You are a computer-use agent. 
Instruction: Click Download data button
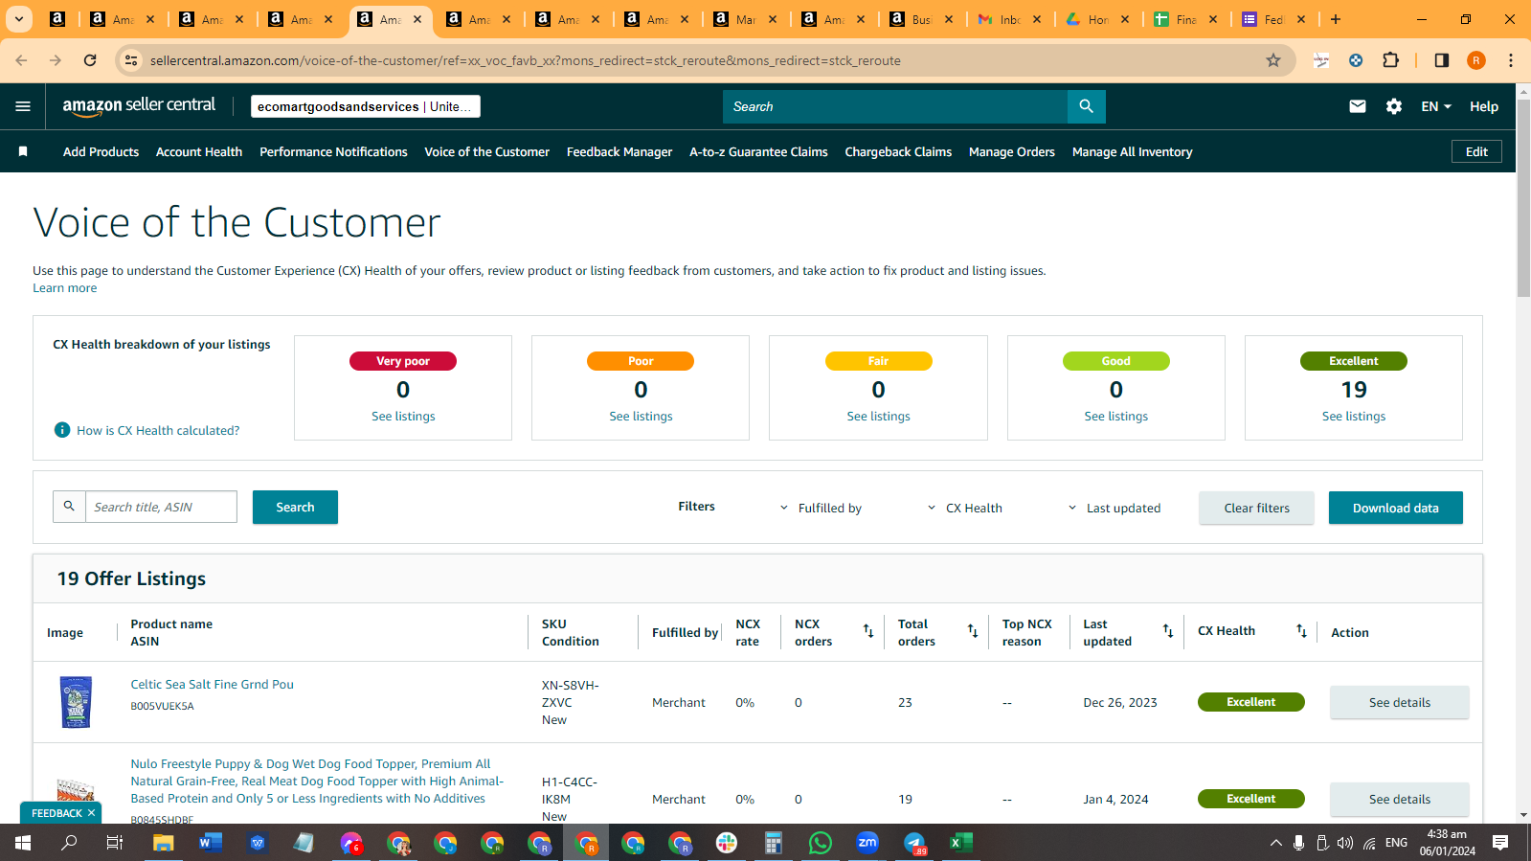click(1395, 508)
